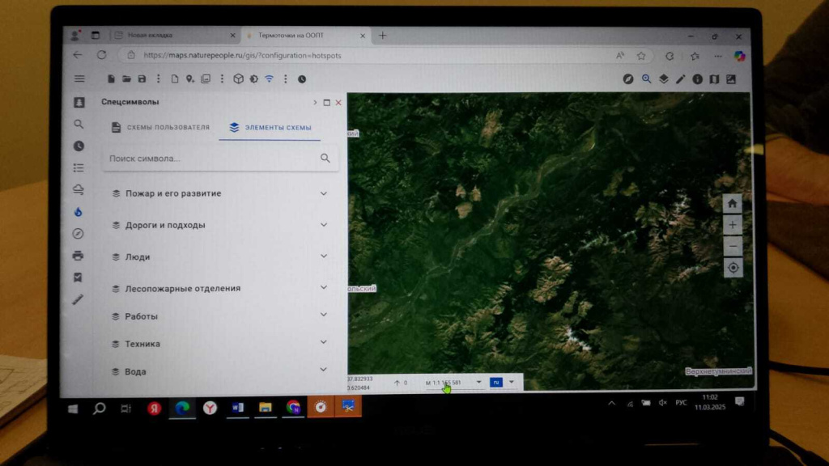Open the folder icon in the toolbar
The height and width of the screenshot is (466, 829).
[126, 78]
